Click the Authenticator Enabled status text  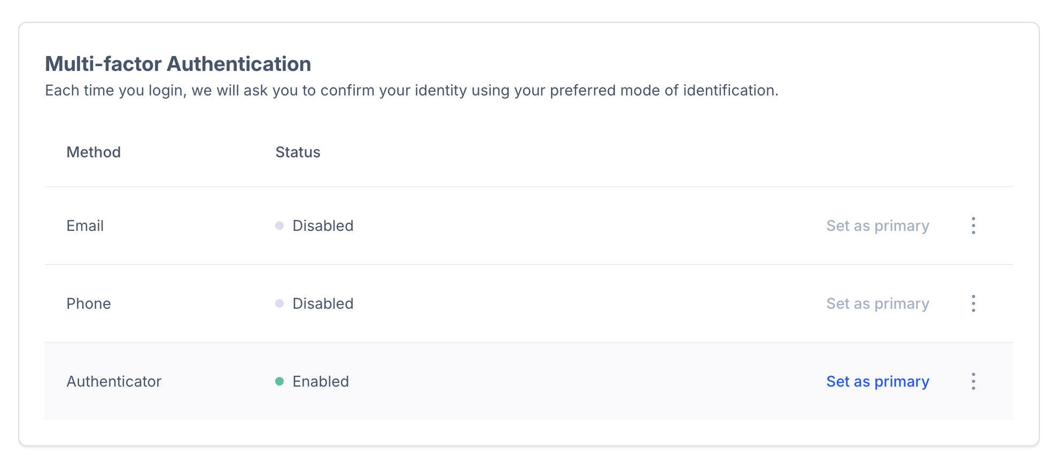(321, 381)
